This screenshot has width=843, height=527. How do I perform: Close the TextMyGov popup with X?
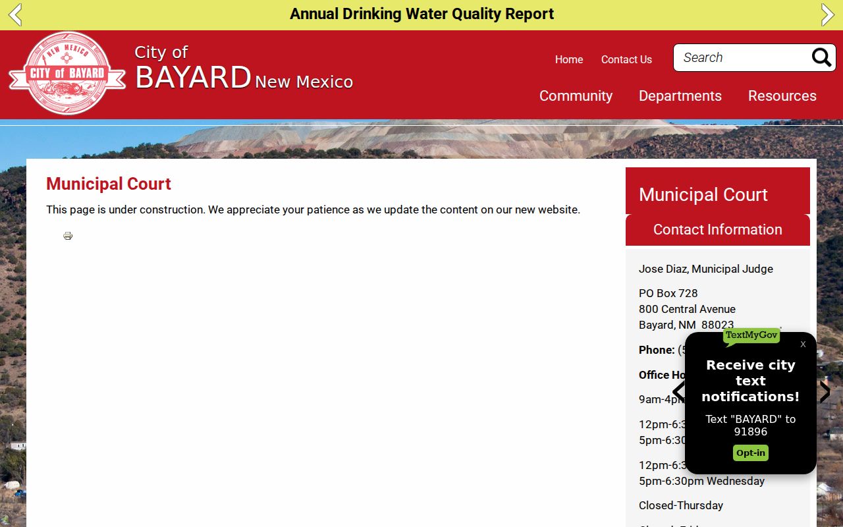point(803,345)
